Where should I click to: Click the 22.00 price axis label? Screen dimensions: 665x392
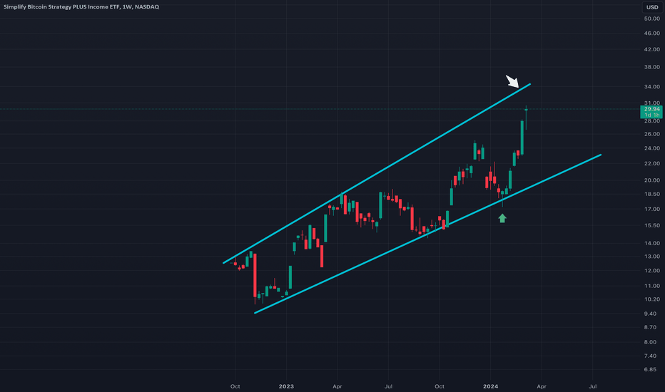coord(651,164)
